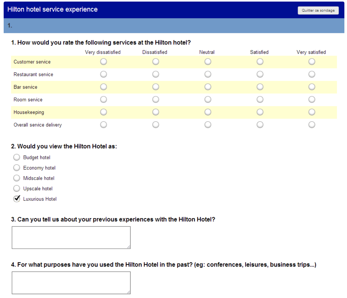Choose Dissatisfied for Room service
The width and height of the screenshot is (347, 298).
point(156,99)
